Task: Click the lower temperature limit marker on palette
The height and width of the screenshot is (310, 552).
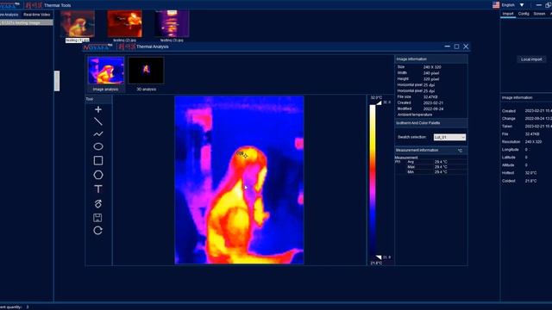Action: click(x=379, y=257)
